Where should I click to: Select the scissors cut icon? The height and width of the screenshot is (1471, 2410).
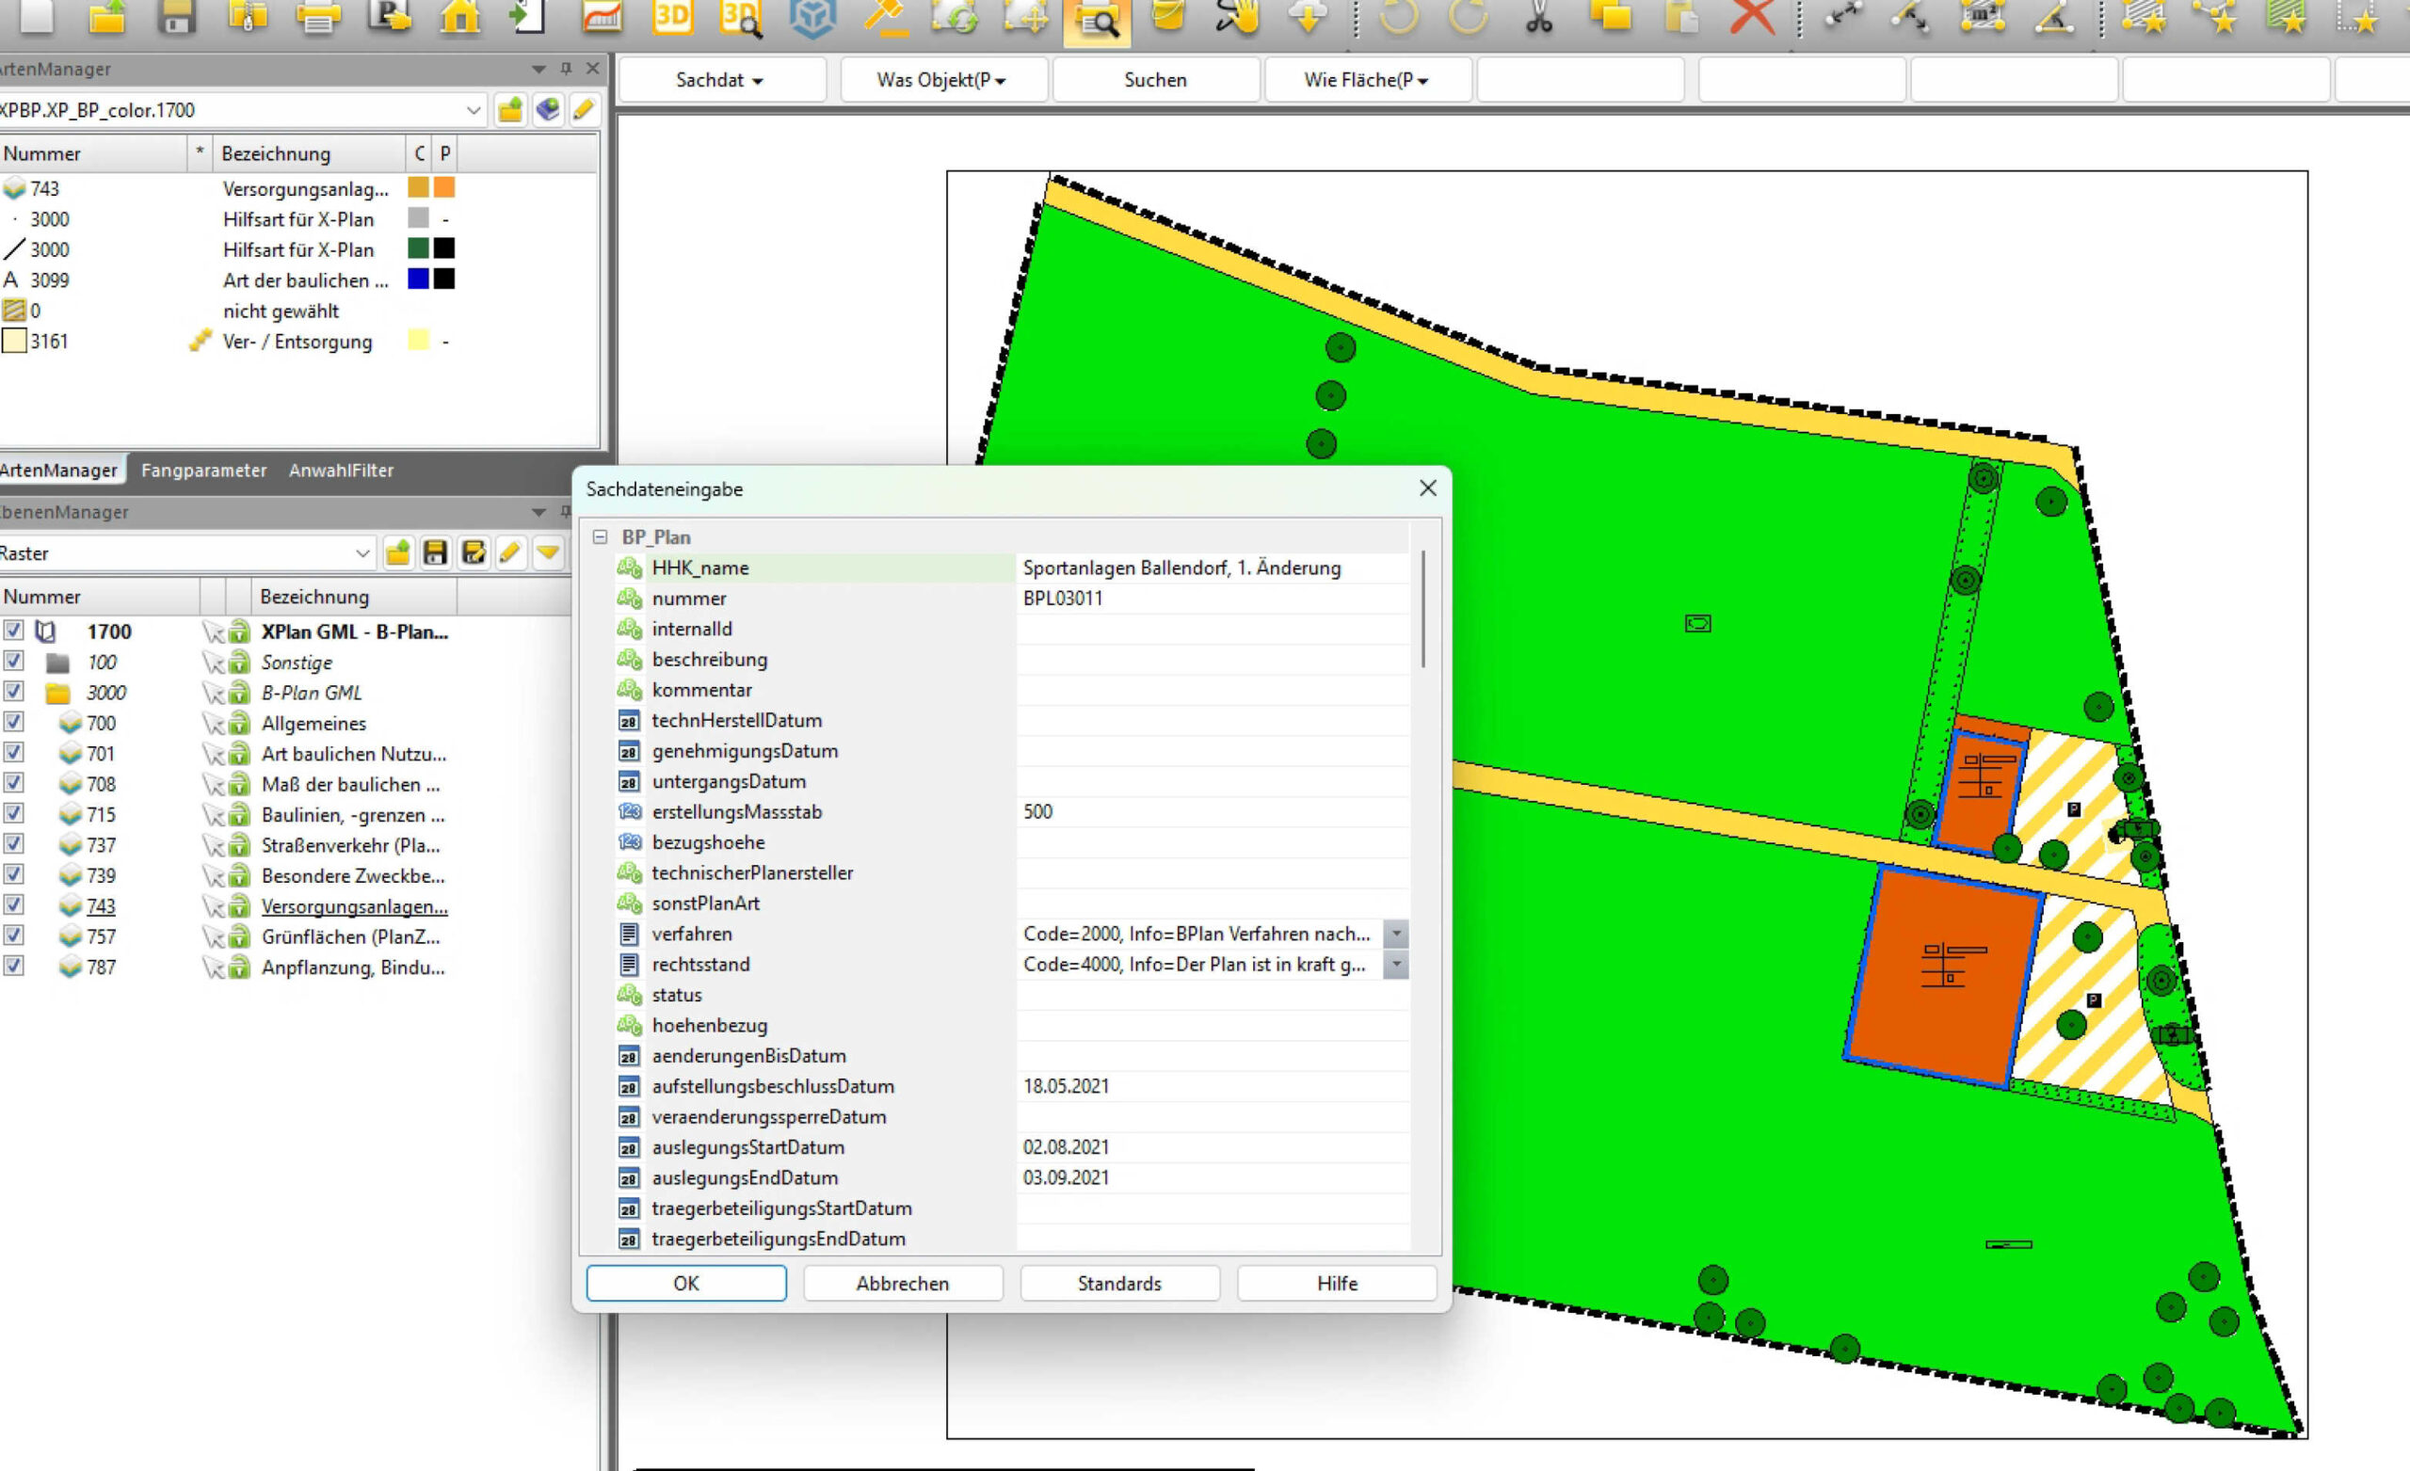click(x=1538, y=17)
